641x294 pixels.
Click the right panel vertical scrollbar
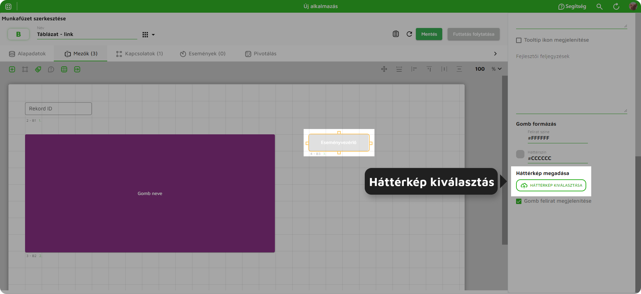coord(638,223)
